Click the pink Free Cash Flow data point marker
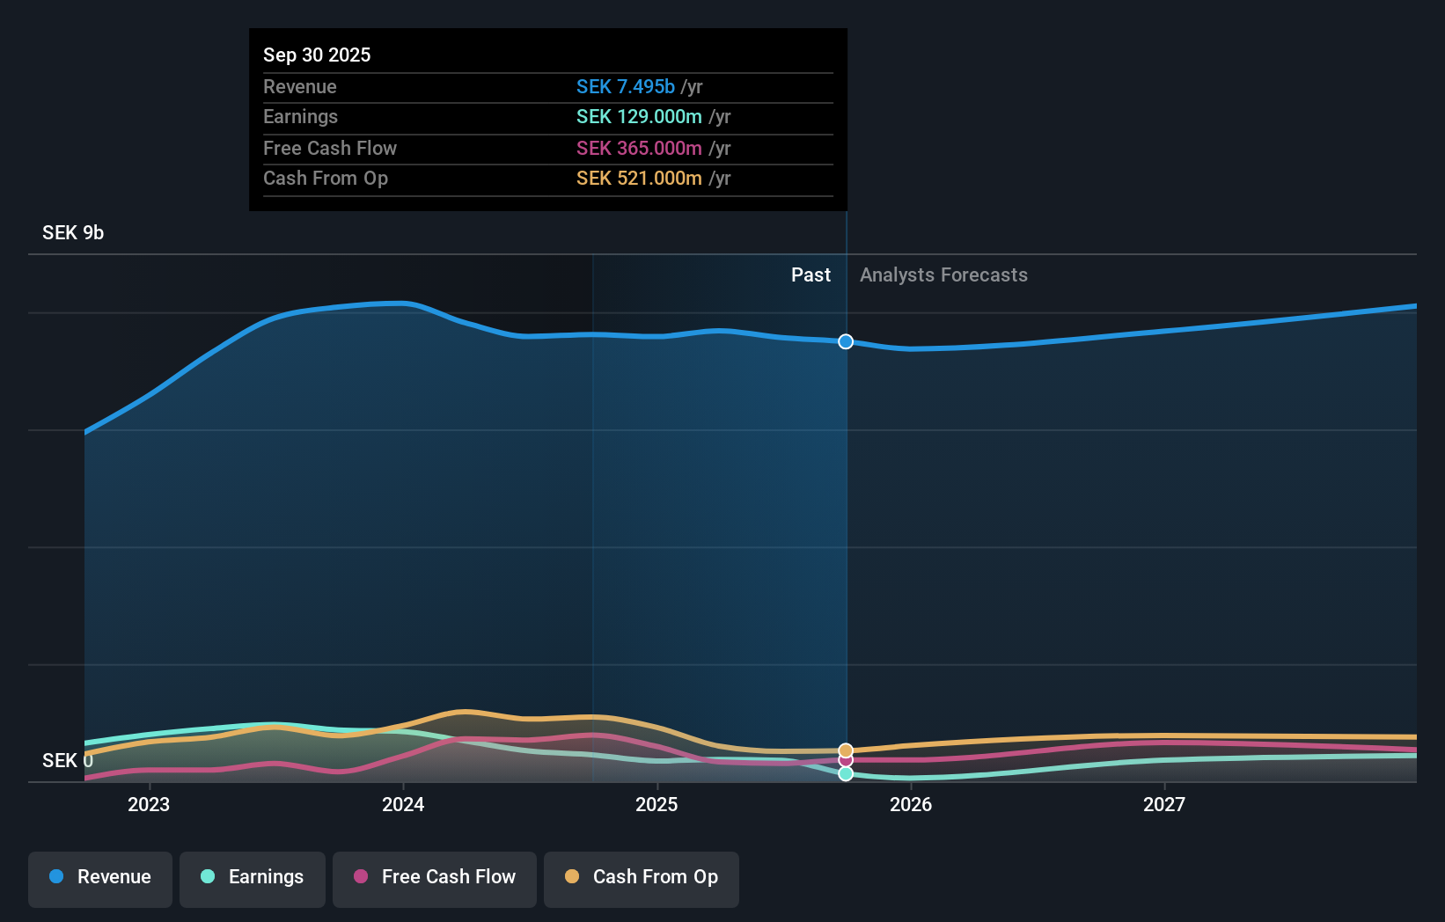1445x922 pixels. pyautogui.click(x=845, y=760)
